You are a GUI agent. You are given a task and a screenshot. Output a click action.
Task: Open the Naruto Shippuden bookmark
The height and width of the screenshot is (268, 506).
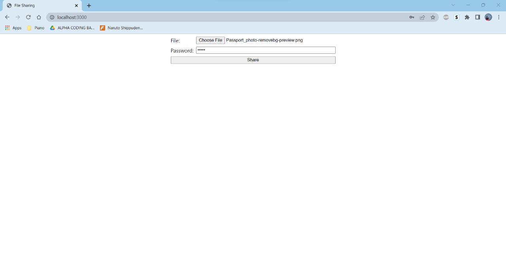pyautogui.click(x=121, y=28)
